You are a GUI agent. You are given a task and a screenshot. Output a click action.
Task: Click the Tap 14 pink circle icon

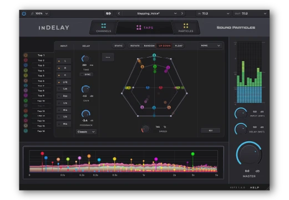point(26,121)
